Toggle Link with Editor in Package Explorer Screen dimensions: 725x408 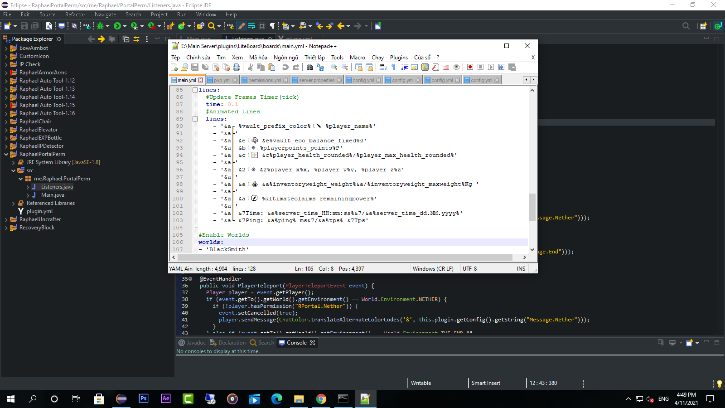tap(136, 39)
